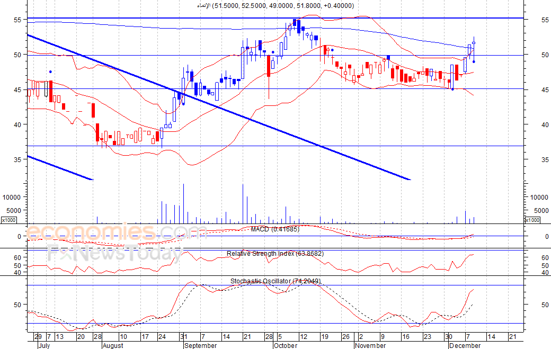Click the x1000 multiplier label on left
This screenshot has height=349, width=551.
[x=9, y=220]
